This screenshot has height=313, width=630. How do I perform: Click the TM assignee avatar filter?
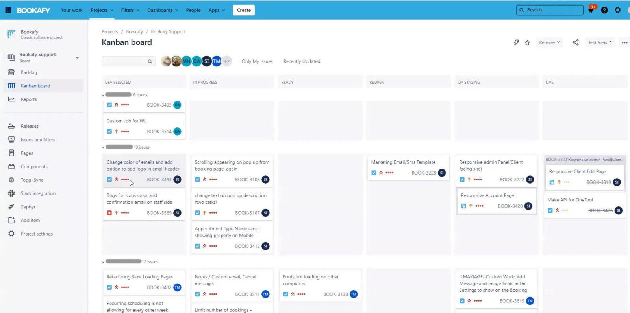click(217, 61)
